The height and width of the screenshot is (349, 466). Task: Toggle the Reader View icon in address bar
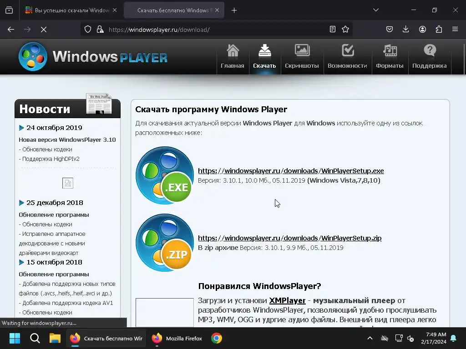click(333, 29)
